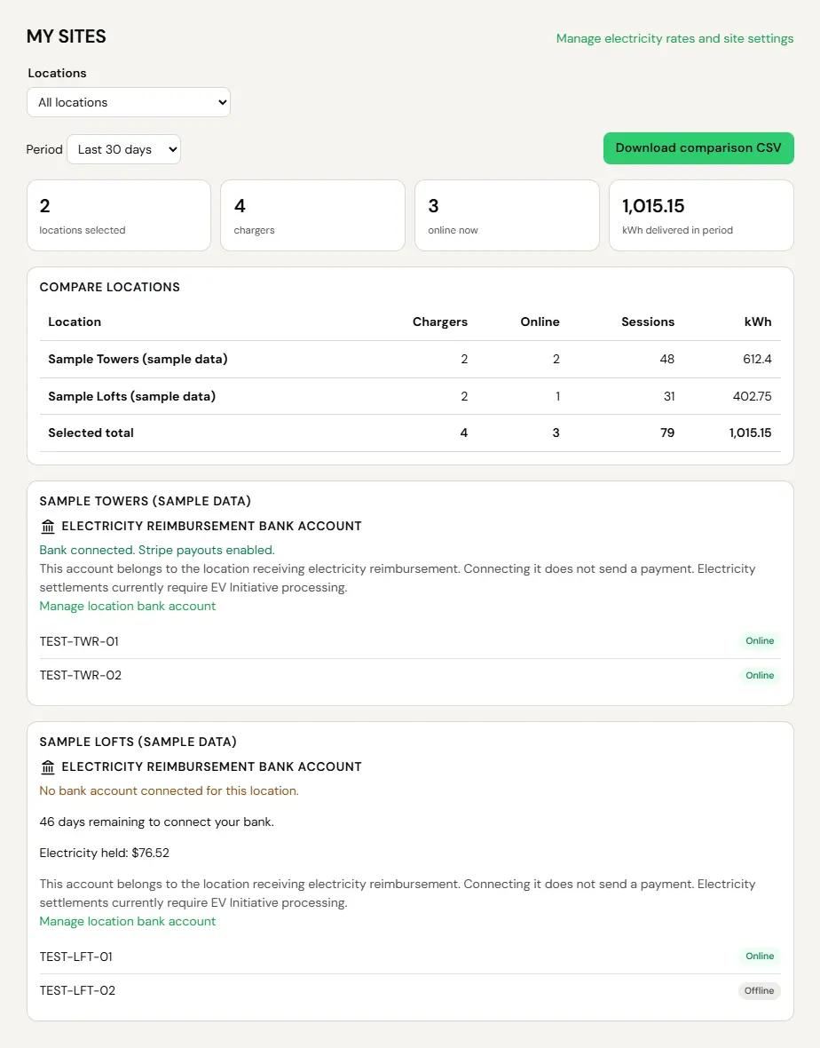Click the 48 sessions value
Screen dimensions: 820x1048
click(x=667, y=359)
